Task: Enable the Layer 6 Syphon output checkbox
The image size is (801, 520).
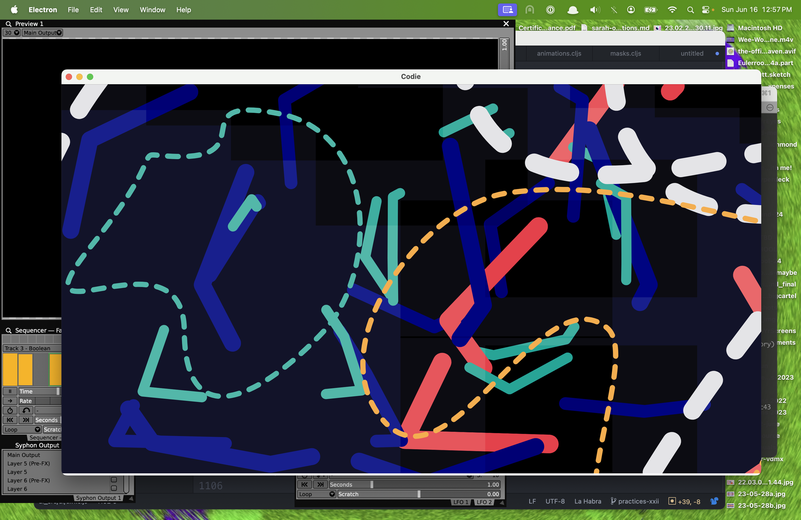Action: click(114, 488)
